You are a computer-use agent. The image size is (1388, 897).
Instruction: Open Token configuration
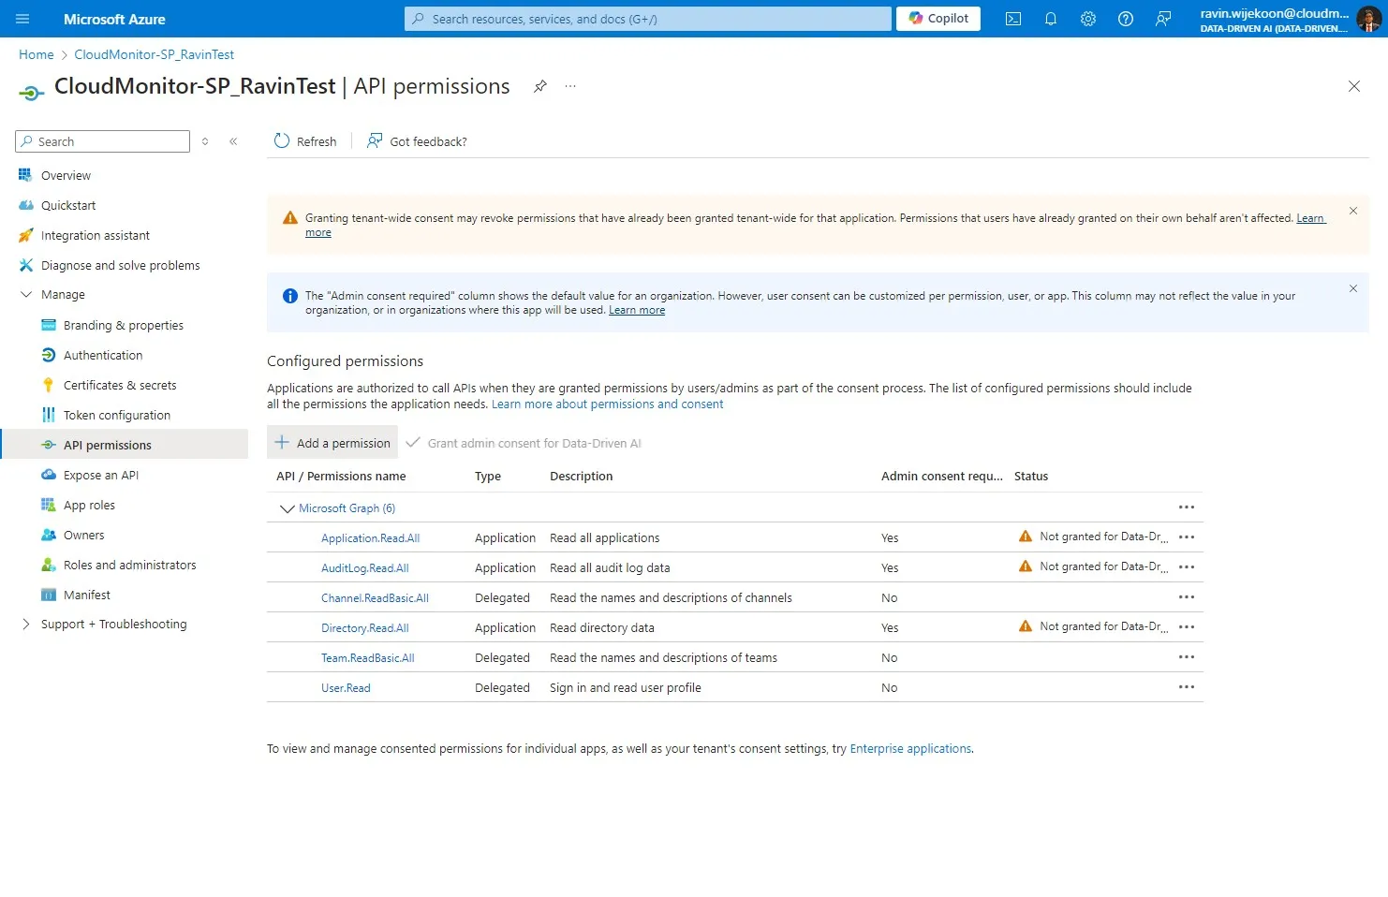117,415
